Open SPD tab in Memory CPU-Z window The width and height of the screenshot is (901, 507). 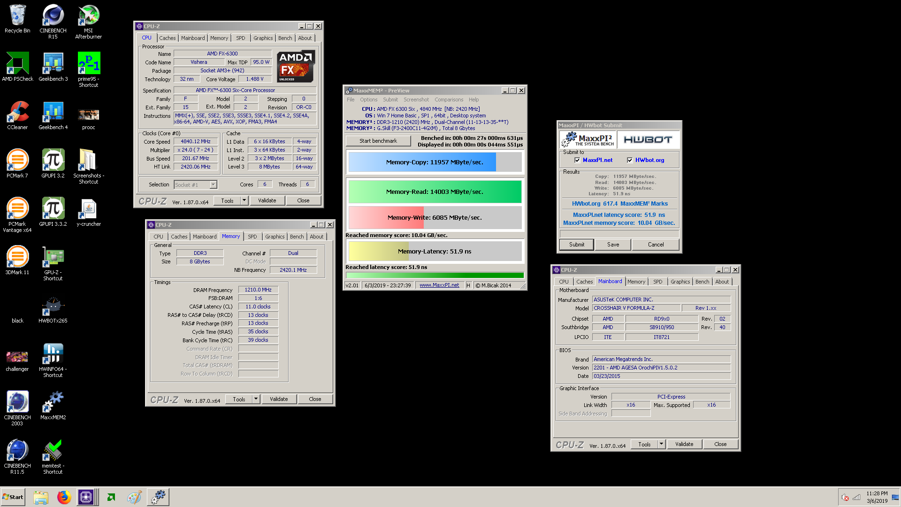click(x=252, y=237)
